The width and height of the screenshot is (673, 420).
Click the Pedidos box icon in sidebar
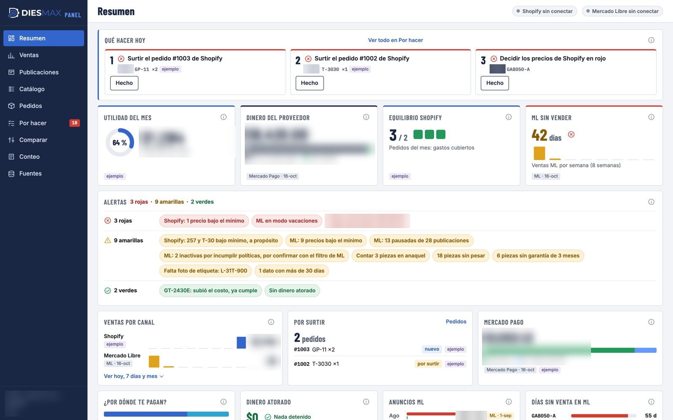tap(11, 106)
